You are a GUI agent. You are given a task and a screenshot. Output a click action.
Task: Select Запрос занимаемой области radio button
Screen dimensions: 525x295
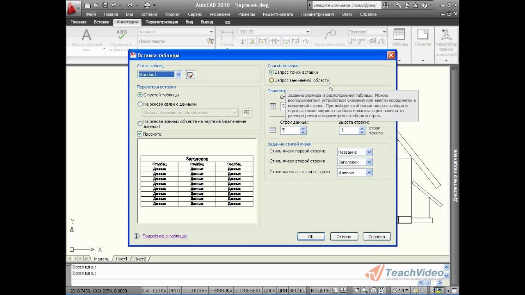point(272,80)
